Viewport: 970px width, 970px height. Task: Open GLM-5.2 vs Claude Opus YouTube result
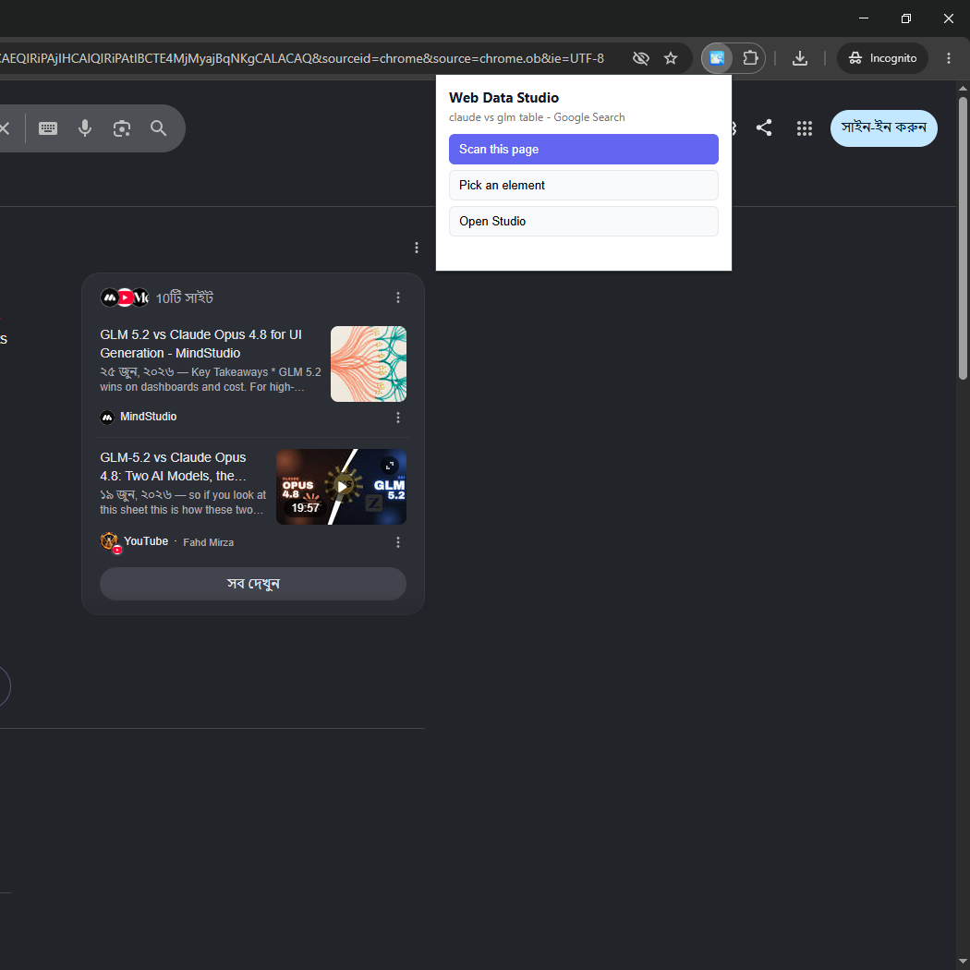(174, 467)
